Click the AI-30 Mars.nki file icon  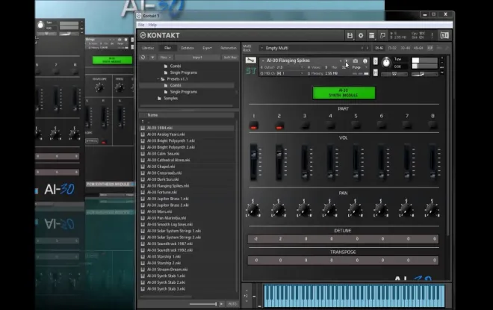[x=143, y=211]
